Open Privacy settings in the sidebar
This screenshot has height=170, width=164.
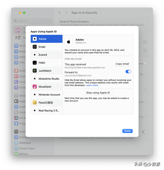[20, 123]
